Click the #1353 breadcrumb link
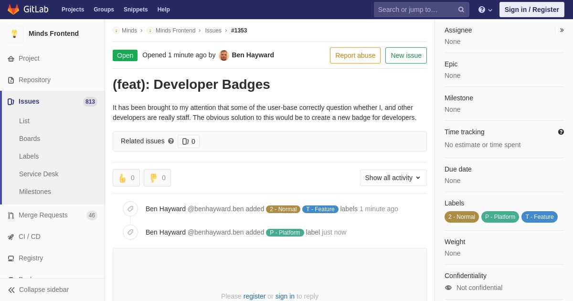Screen dimensions: 573x301 [239, 31]
